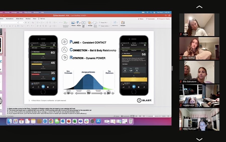This screenshot has width=226, height=142.
Task: Switch to Slide Sorter view
Action: click(x=136, y=116)
